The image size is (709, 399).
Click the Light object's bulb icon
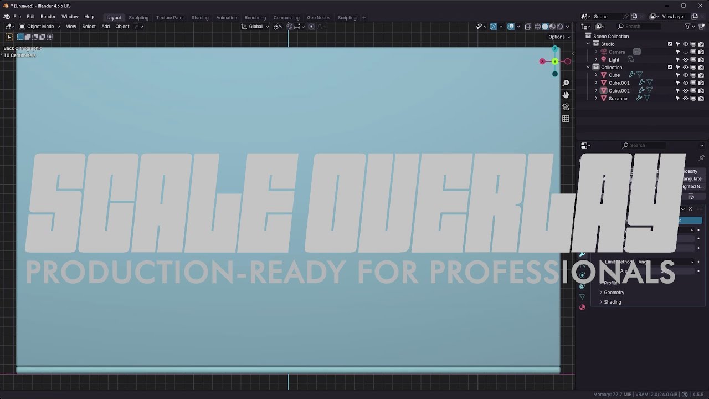click(604, 60)
